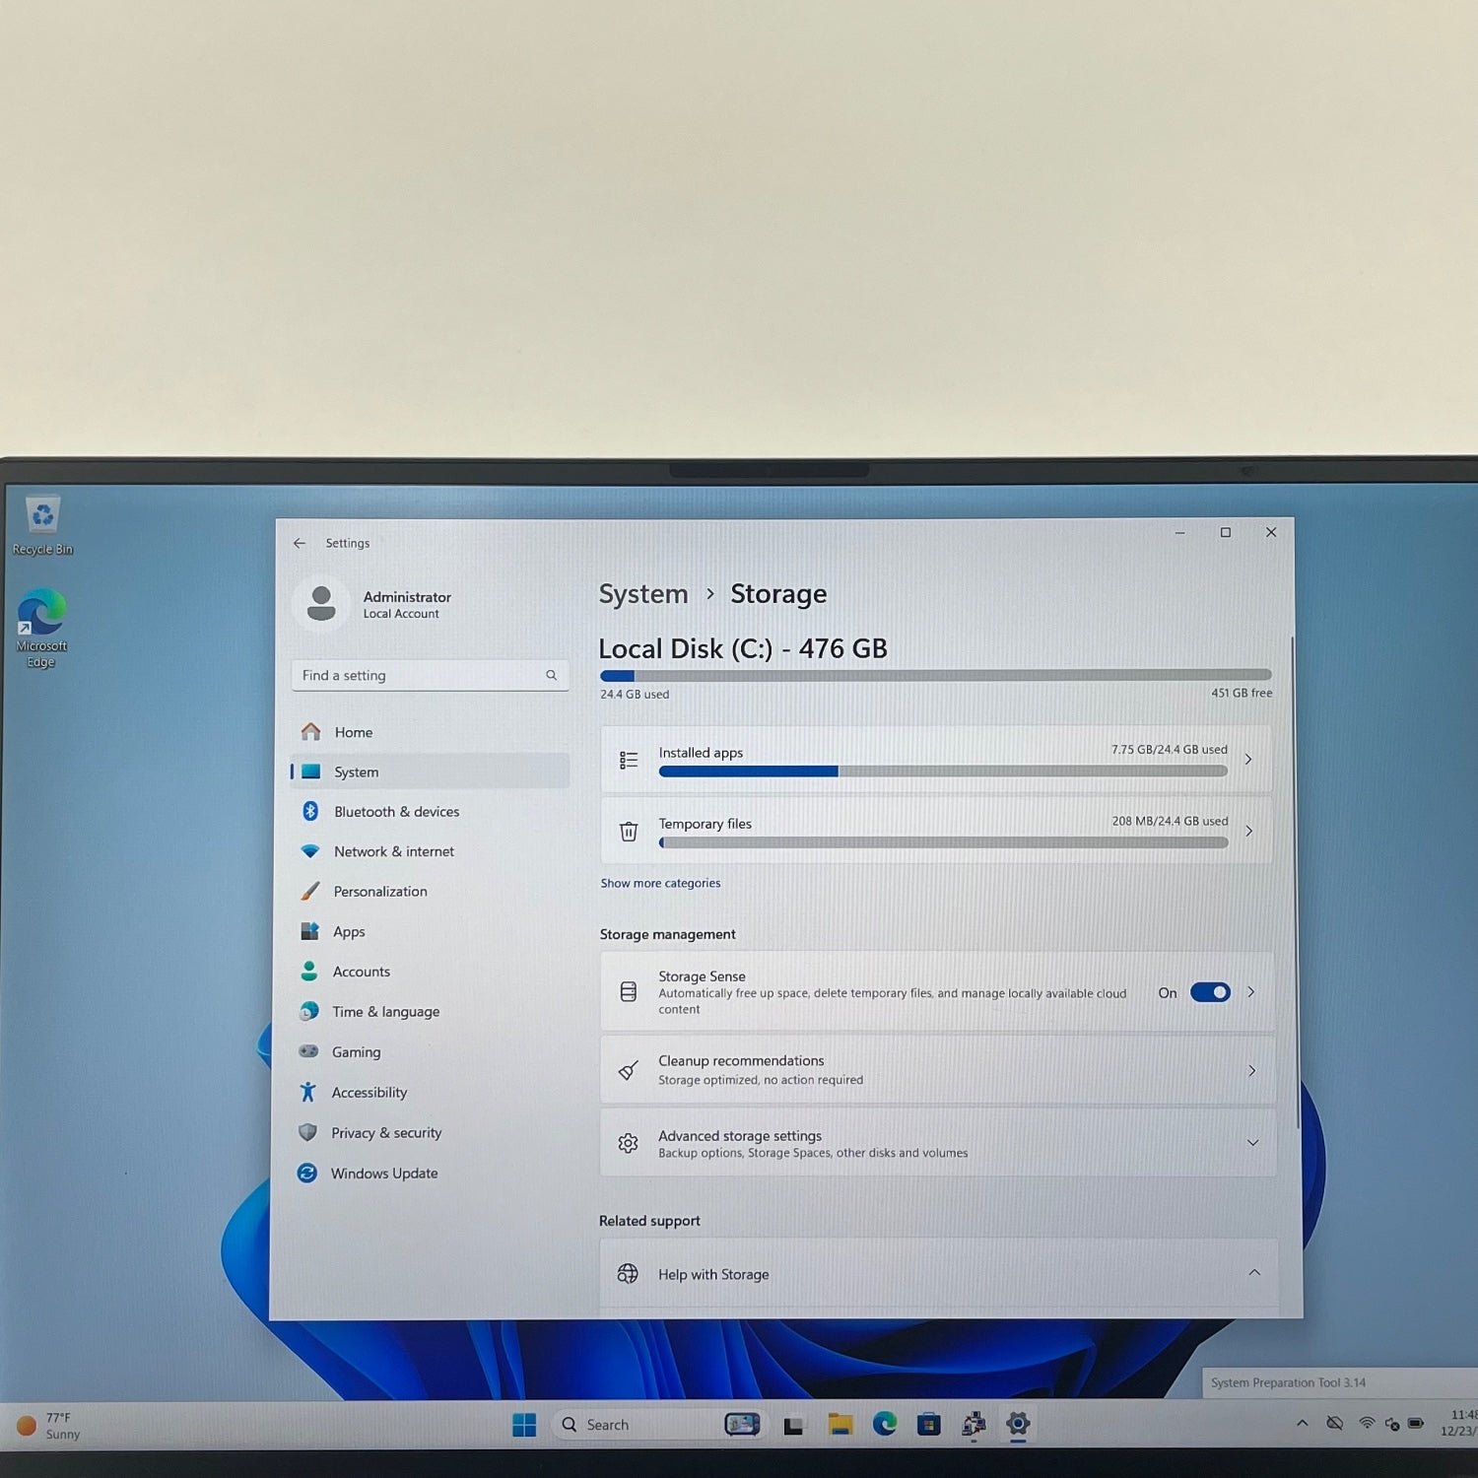Click System in the breadcrumb header
This screenshot has width=1478, height=1478.
643,594
